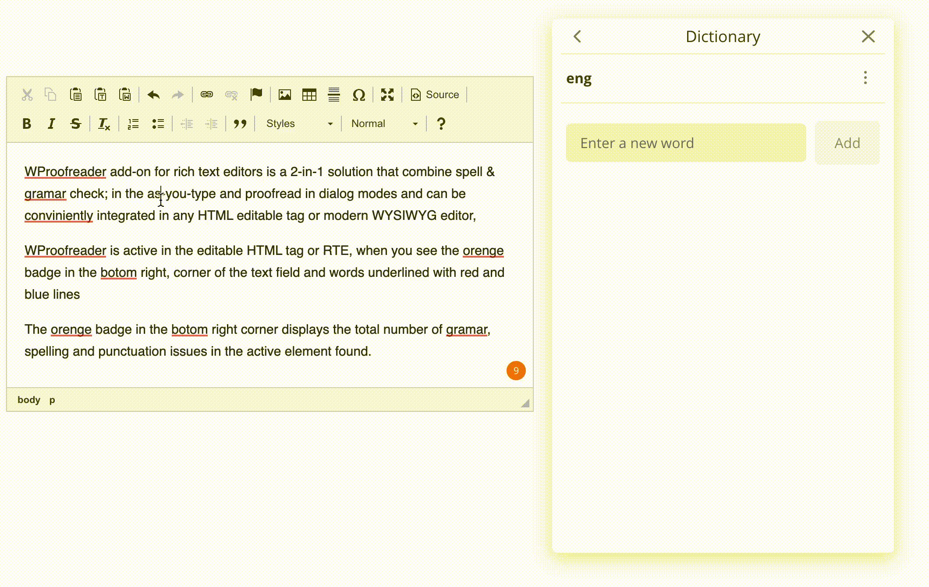The width and height of the screenshot is (929, 587).
Task: Insert a numbered list
Action: pyautogui.click(x=133, y=124)
